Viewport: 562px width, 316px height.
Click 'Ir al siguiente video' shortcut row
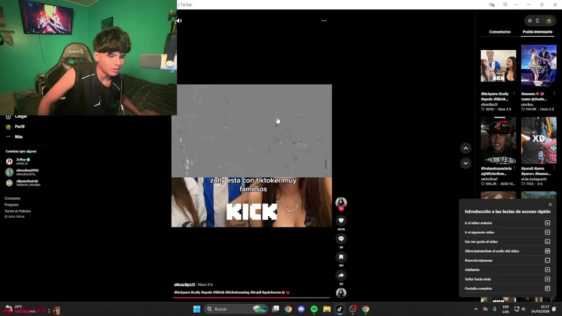[x=507, y=232]
